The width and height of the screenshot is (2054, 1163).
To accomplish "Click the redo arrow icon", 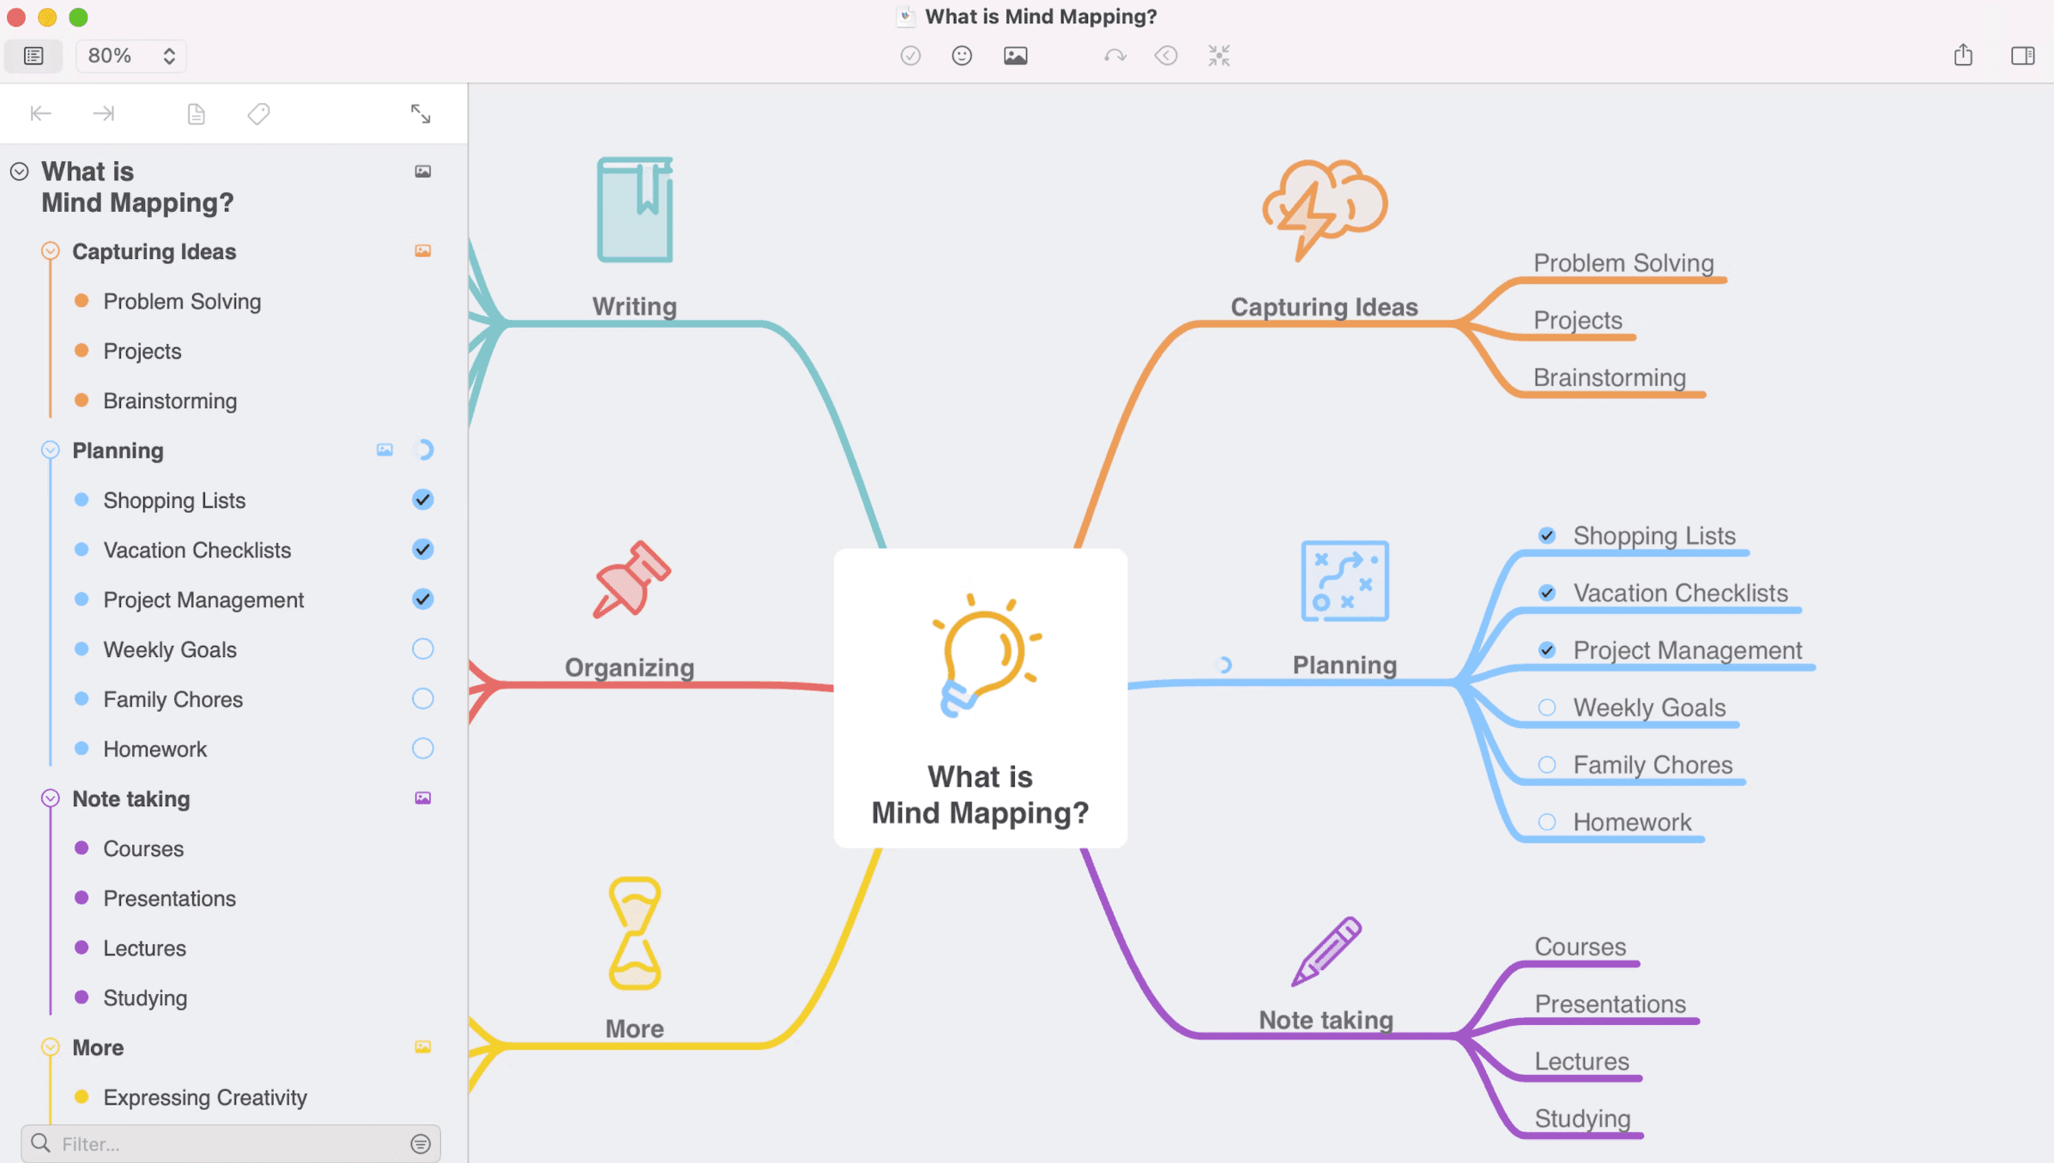I will click(x=1115, y=55).
